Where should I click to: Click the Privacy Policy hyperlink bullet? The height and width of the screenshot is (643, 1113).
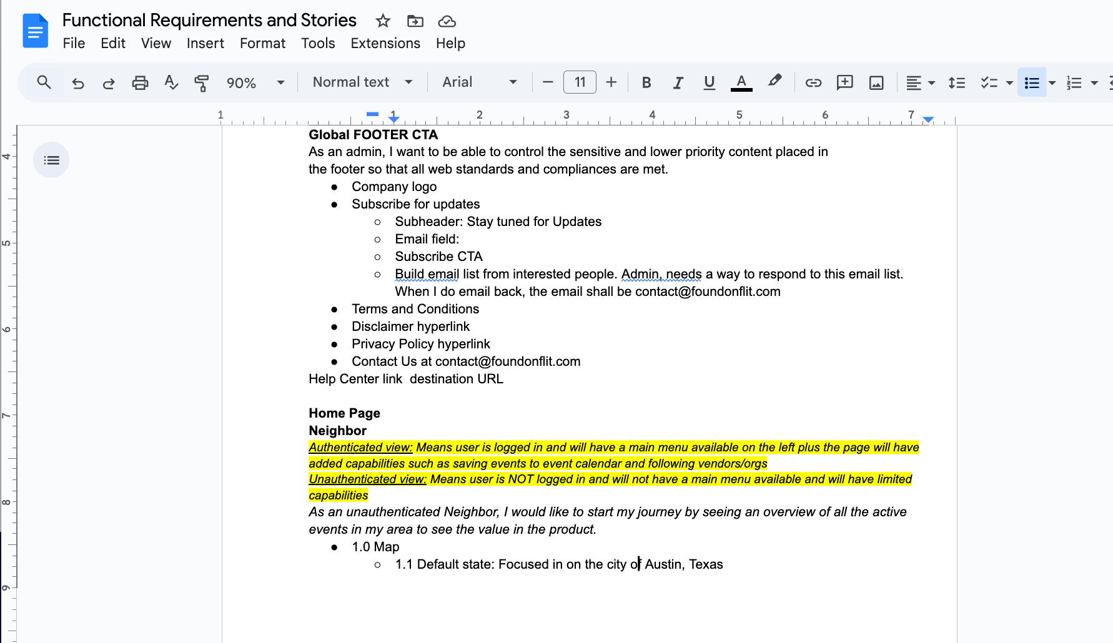pos(421,344)
